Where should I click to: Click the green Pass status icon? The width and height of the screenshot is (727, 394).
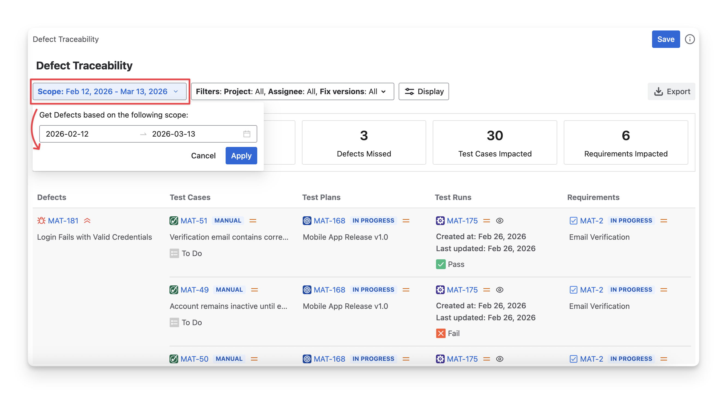[441, 264]
